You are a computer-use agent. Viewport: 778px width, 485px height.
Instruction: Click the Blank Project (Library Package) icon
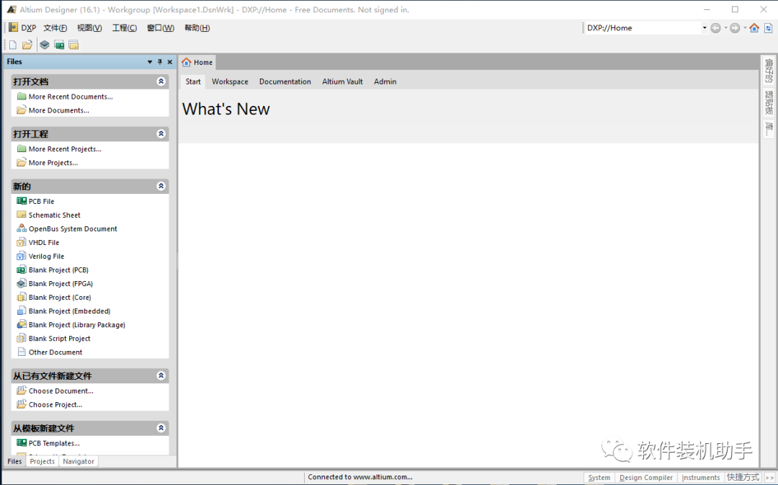22,325
